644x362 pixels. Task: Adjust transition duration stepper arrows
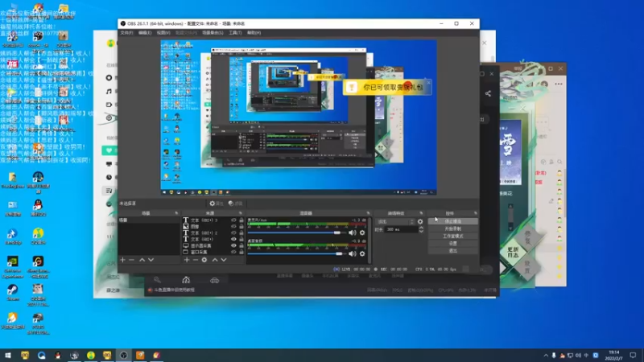pos(421,230)
